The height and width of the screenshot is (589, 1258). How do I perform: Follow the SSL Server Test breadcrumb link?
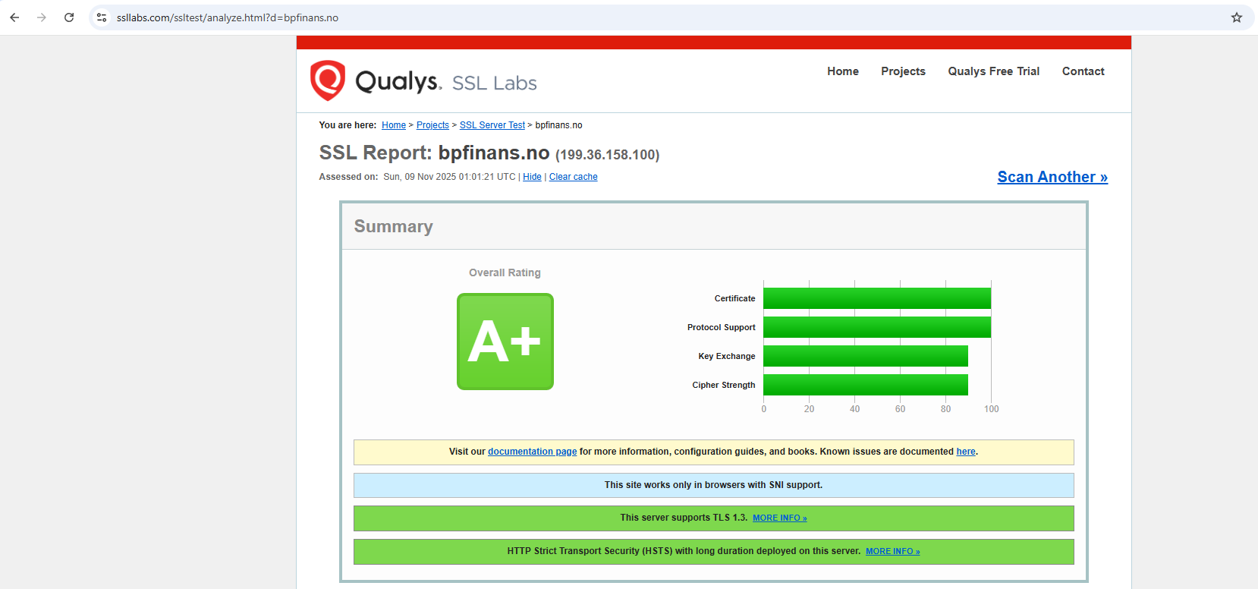(x=492, y=125)
